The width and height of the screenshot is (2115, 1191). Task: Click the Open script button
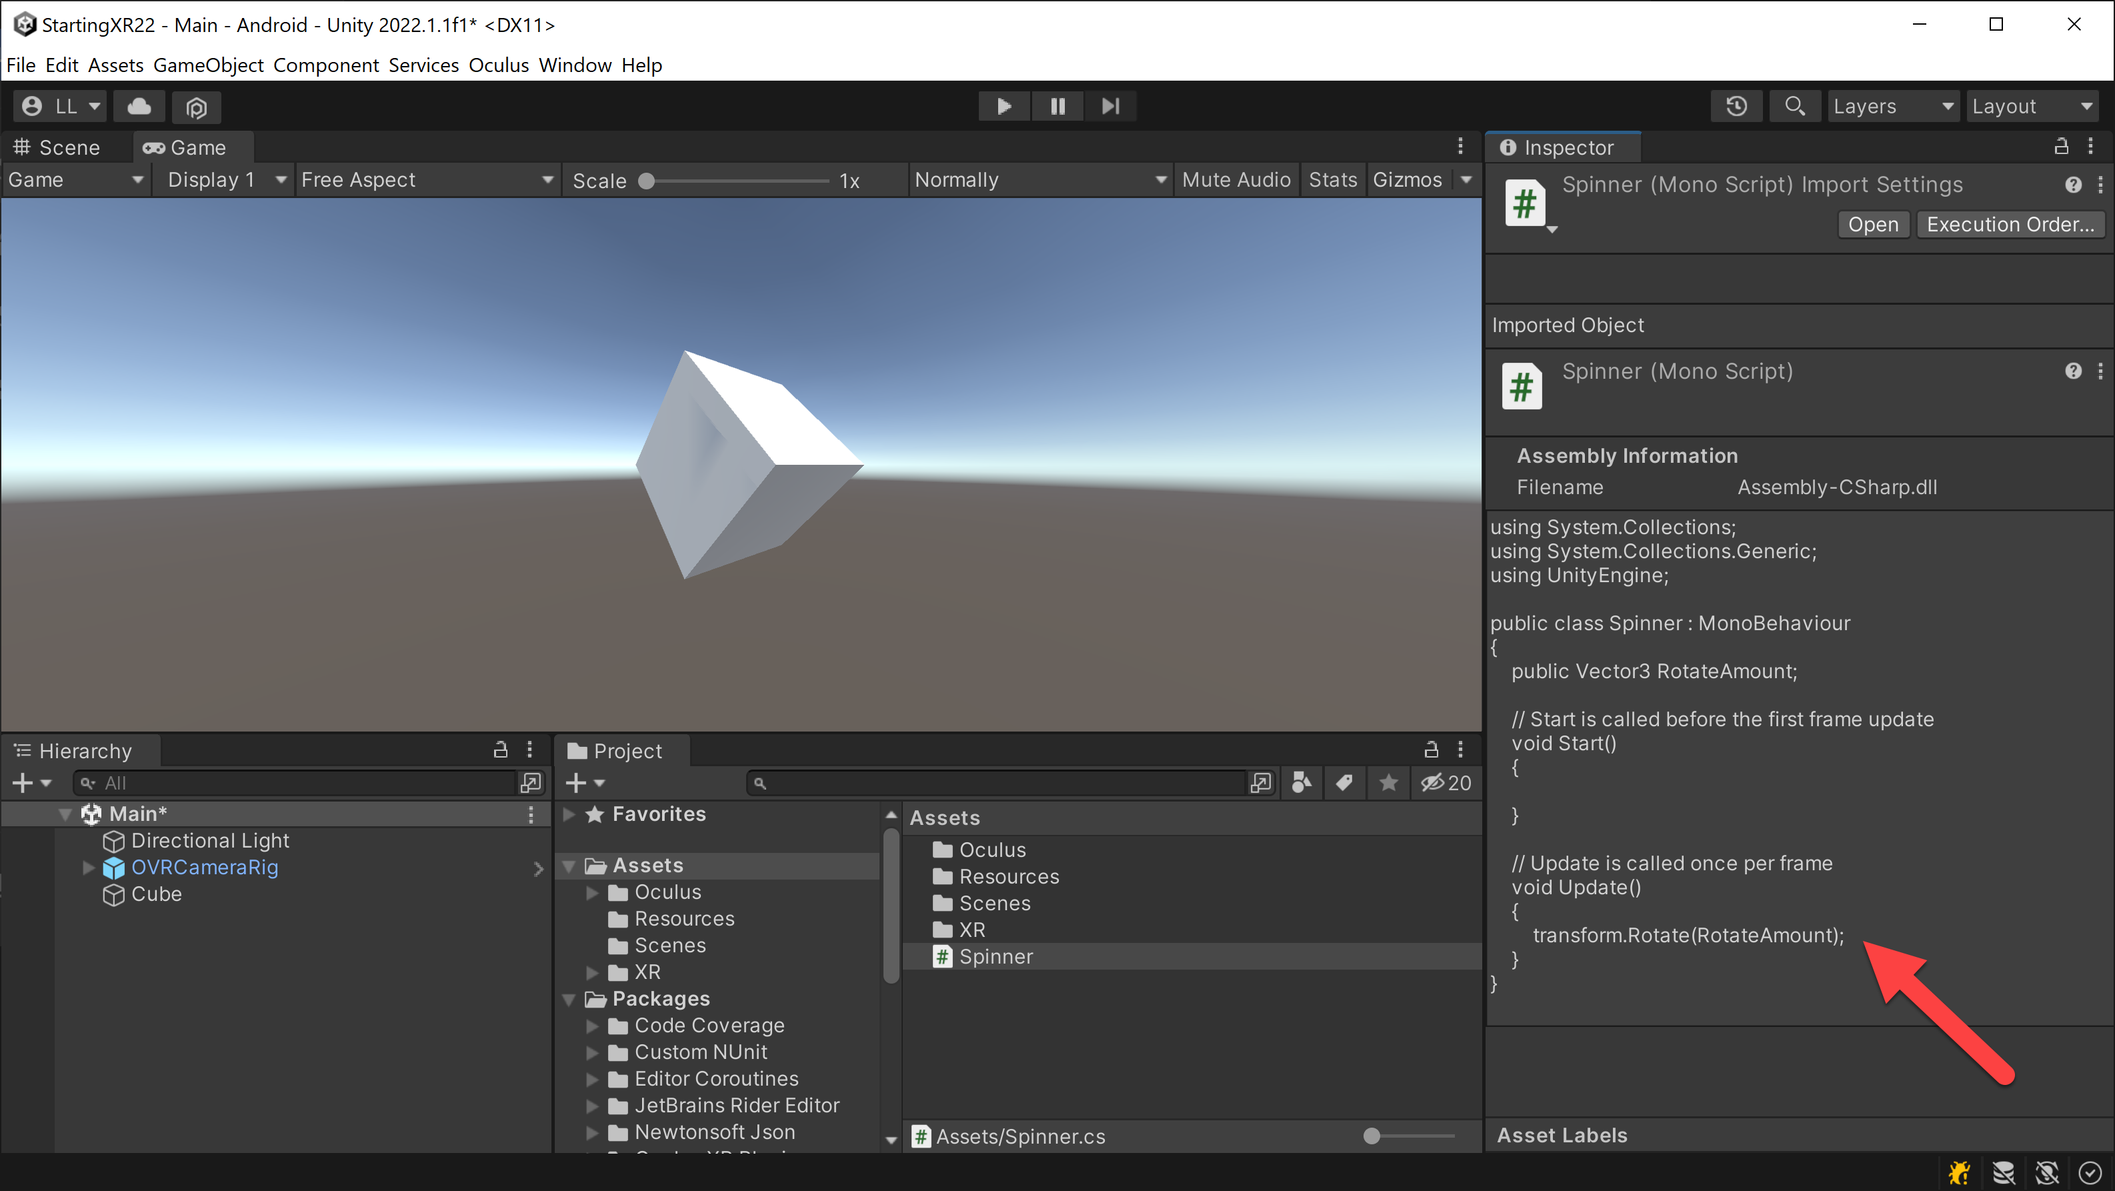(1873, 224)
